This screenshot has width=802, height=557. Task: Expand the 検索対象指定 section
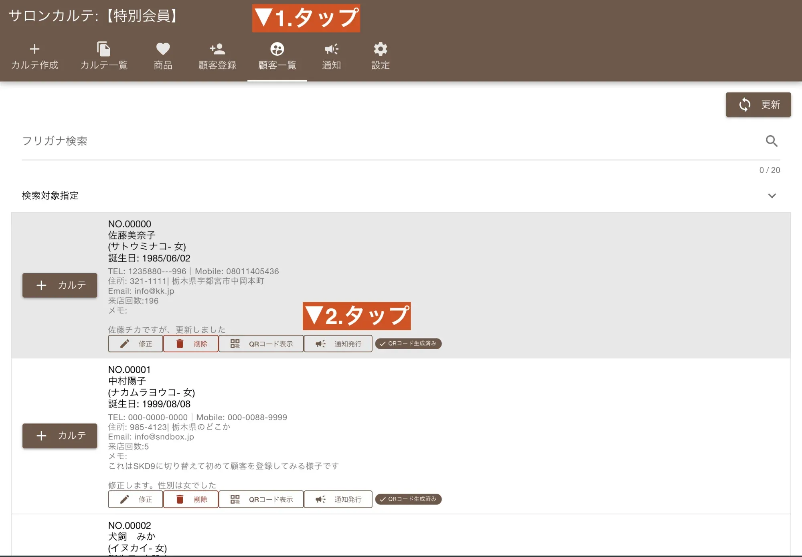[x=49, y=196]
